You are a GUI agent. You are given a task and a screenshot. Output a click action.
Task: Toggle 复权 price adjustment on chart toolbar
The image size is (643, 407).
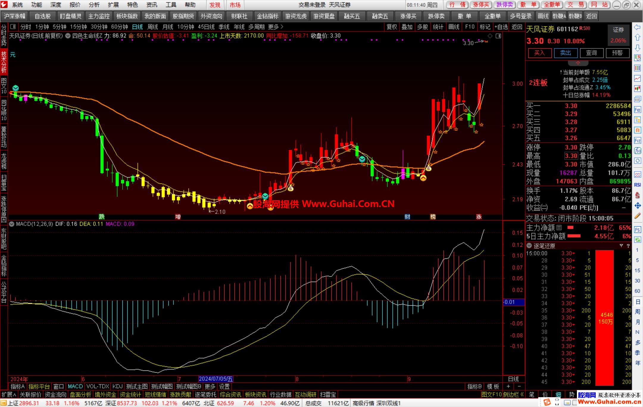click(x=391, y=27)
